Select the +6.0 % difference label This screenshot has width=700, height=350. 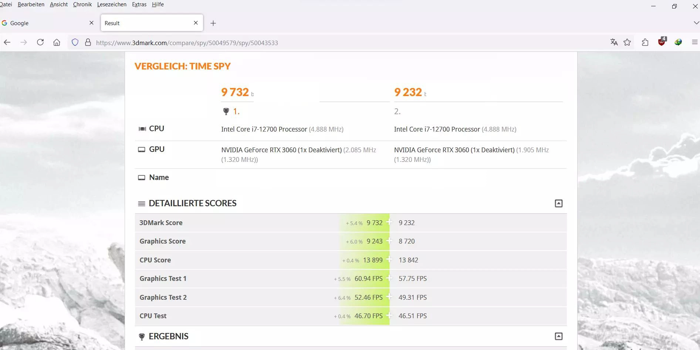[354, 242]
